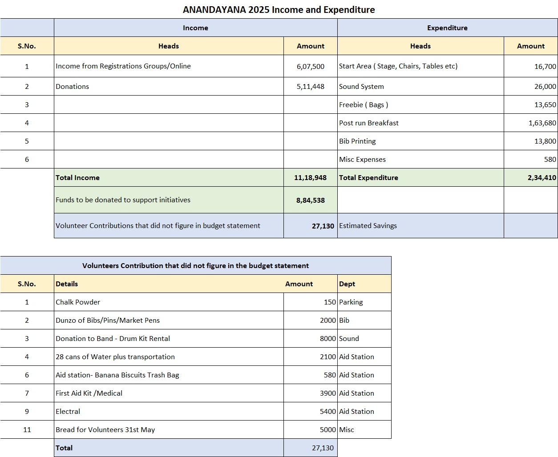558x457 pixels.
Task: Select 'First Aid Kit /Medical' cell
Action: [x=169, y=393]
